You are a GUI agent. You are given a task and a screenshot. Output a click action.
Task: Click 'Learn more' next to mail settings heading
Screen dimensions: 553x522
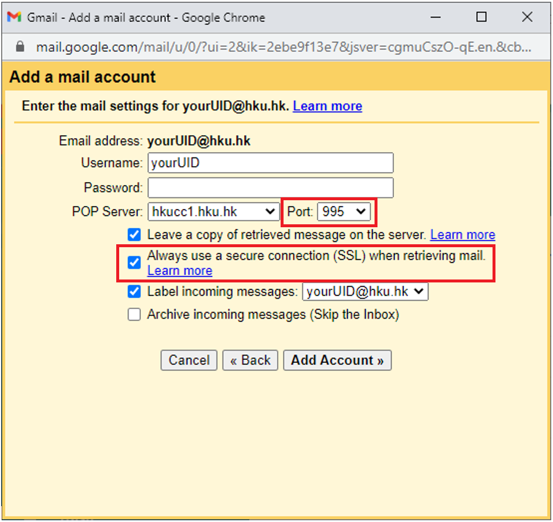click(x=327, y=106)
